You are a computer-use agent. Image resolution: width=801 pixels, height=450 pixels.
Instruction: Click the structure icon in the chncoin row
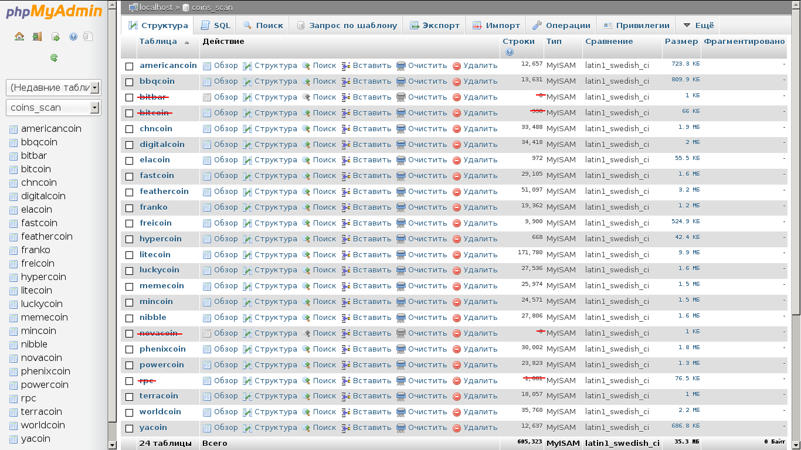(x=247, y=129)
